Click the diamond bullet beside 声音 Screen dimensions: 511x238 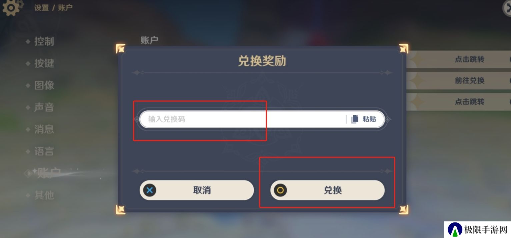[28, 107]
